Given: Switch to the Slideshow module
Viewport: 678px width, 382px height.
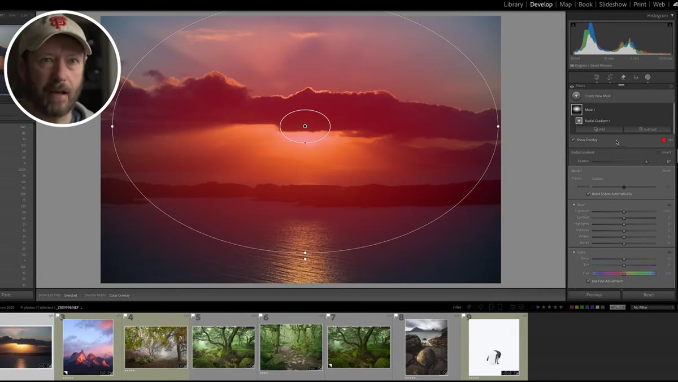Looking at the screenshot, I should (x=613, y=5).
